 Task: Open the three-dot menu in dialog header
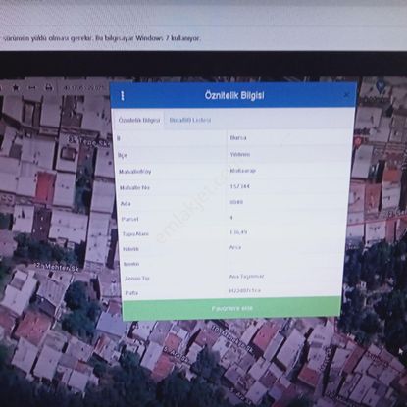123,96
